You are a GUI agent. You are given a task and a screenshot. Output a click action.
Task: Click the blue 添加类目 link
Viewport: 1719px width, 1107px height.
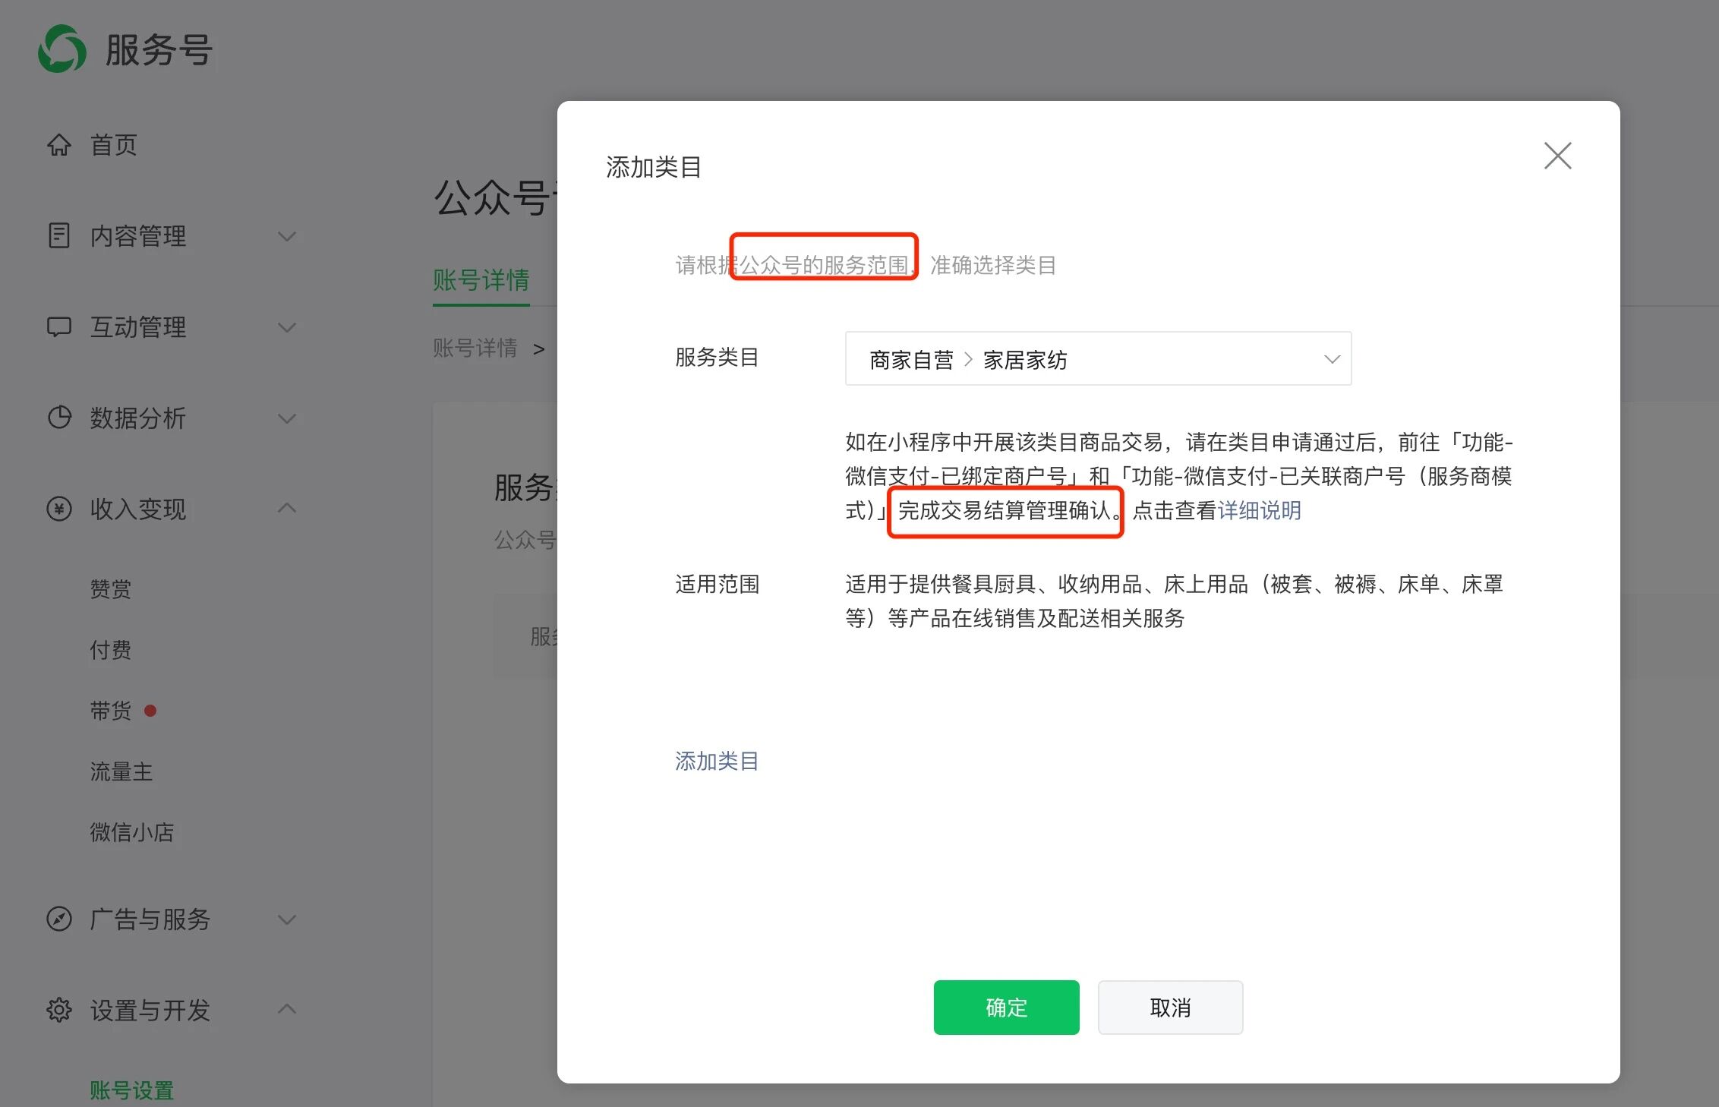click(717, 761)
